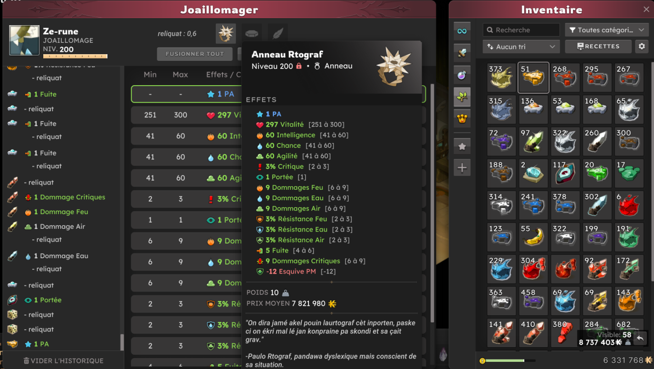654x369 pixels.
Task: Open the crown cosmetics inventory filter
Action: (x=462, y=118)
